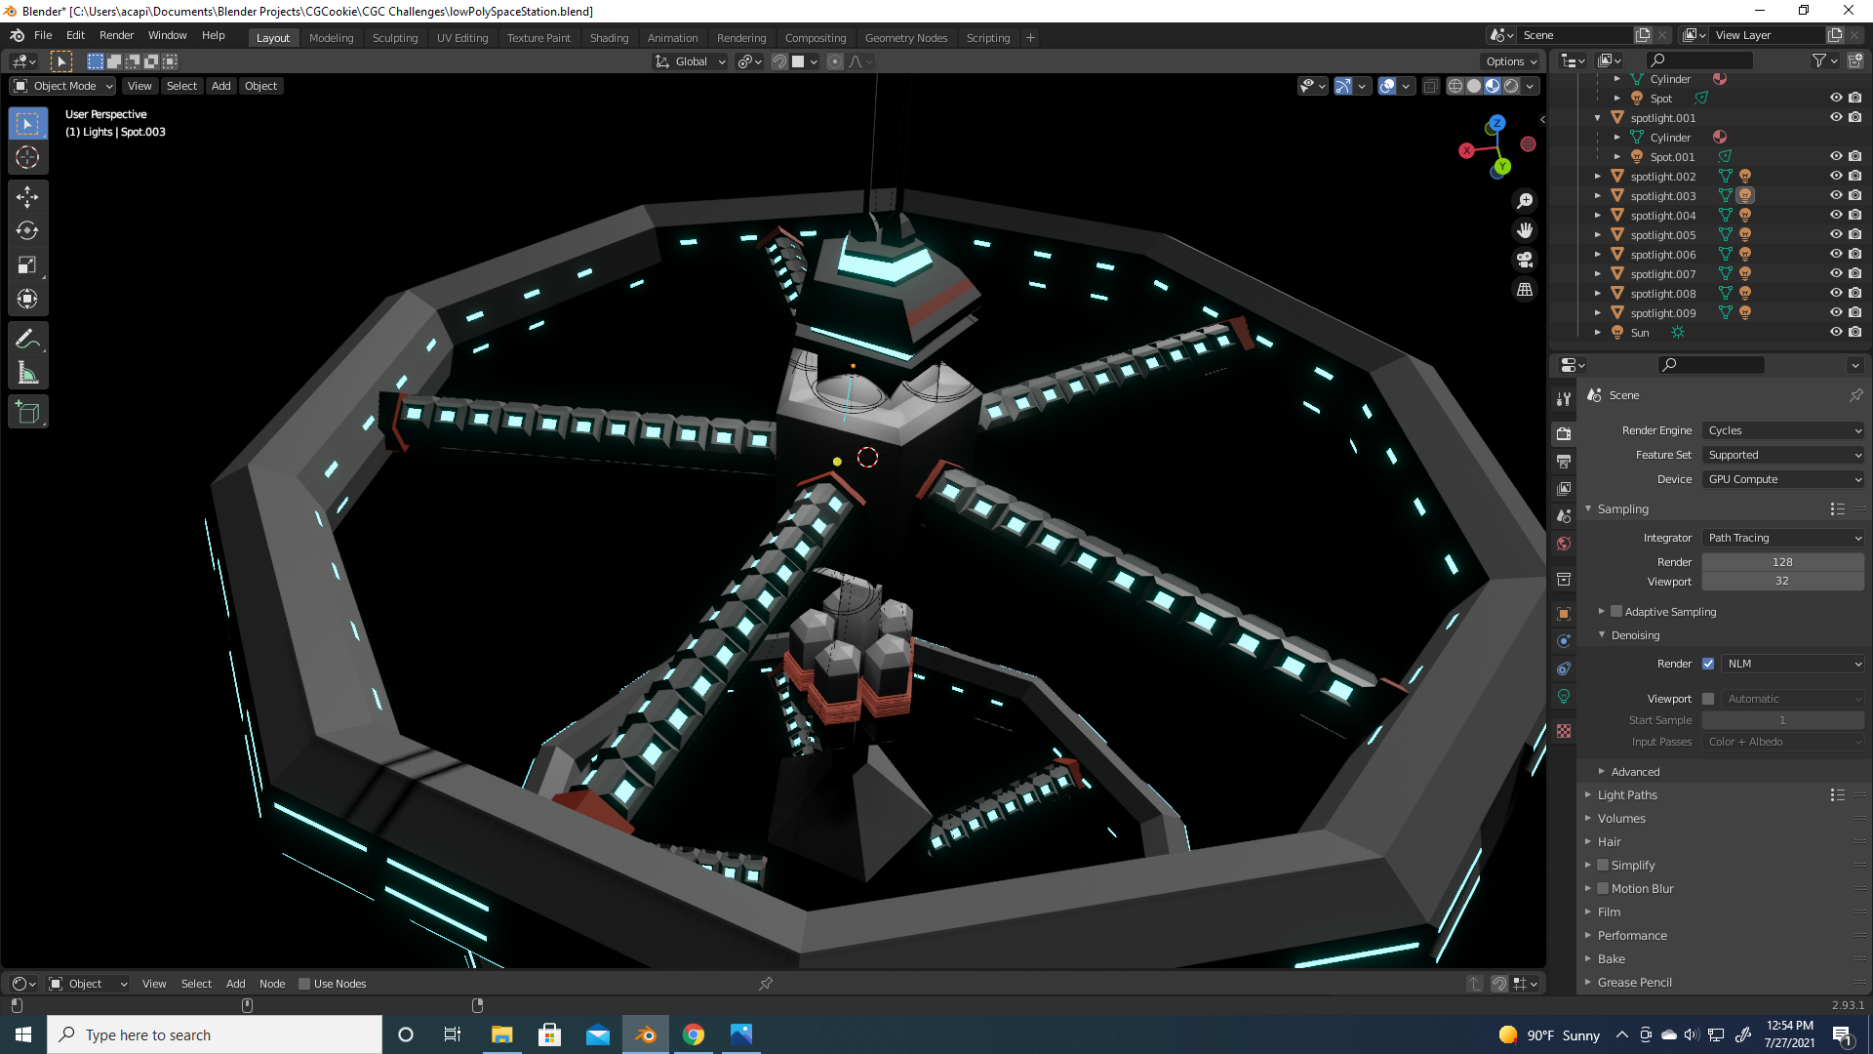
Task: Open Chrome from the Windows taskbar
Action: point(694,1034)
